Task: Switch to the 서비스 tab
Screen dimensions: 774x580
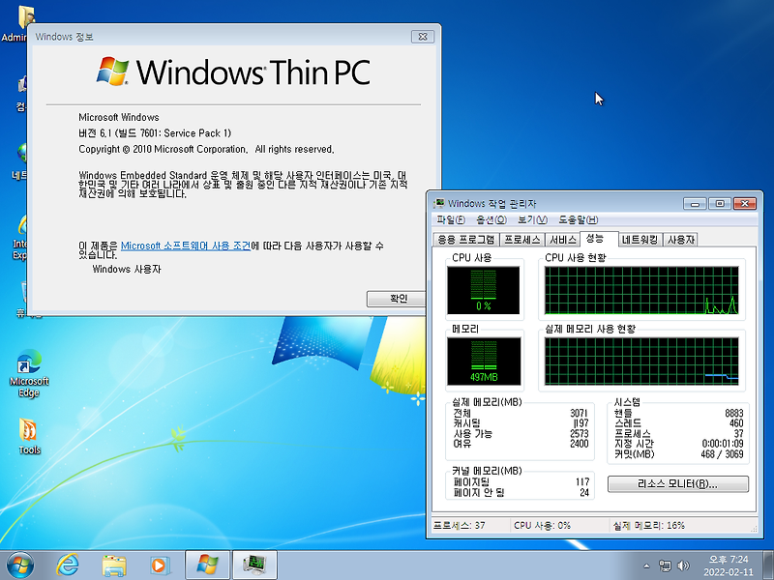Action: (x=563, y=240)
